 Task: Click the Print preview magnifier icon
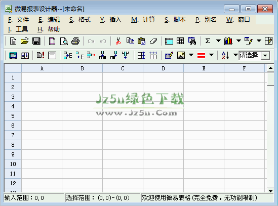tap(64, 41)
